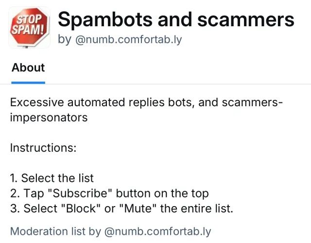Click the Moderation list by @numb.comfortab.ly link
The height and width of the screenshot is (243, 311).
click(111, 231)
